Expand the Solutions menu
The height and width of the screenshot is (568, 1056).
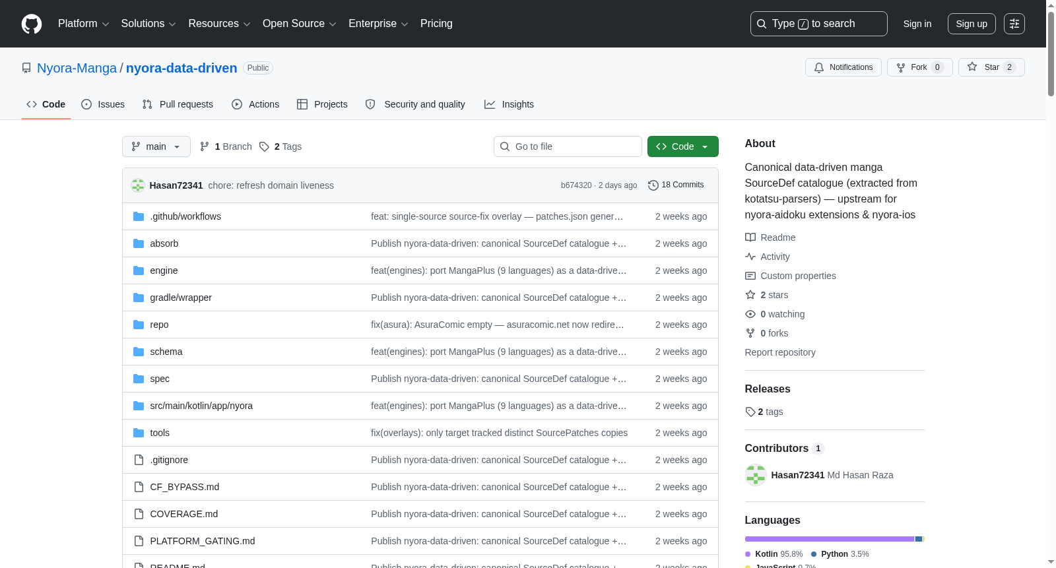(148, 24)
